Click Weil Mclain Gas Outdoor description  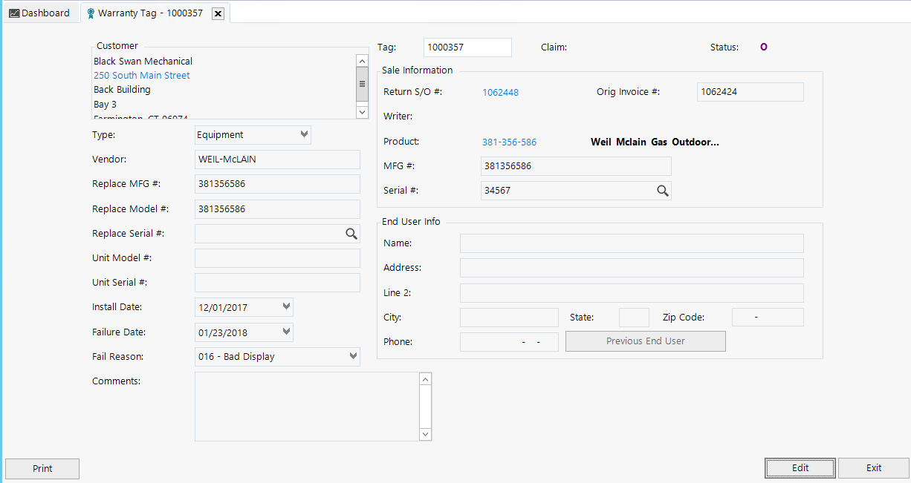coord(655,142)
